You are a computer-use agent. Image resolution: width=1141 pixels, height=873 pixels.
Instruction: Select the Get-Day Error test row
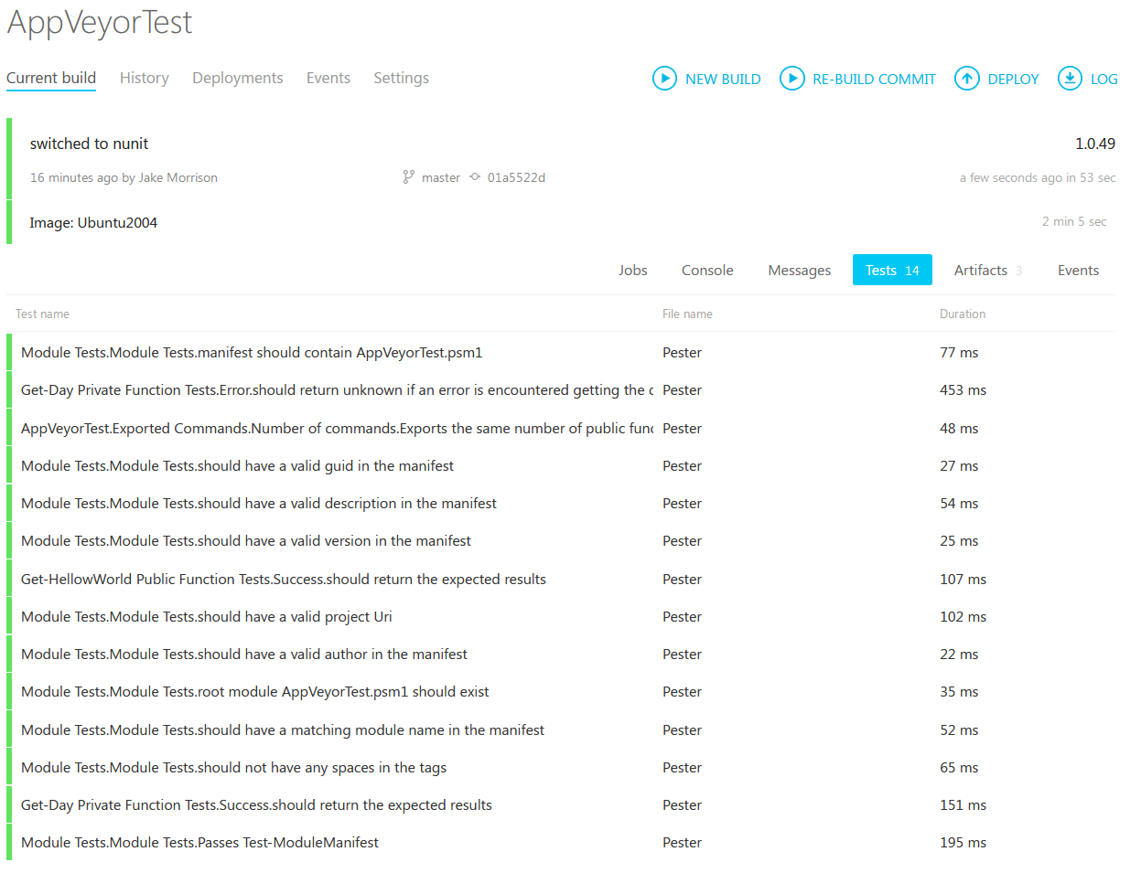tap(561, 389)
